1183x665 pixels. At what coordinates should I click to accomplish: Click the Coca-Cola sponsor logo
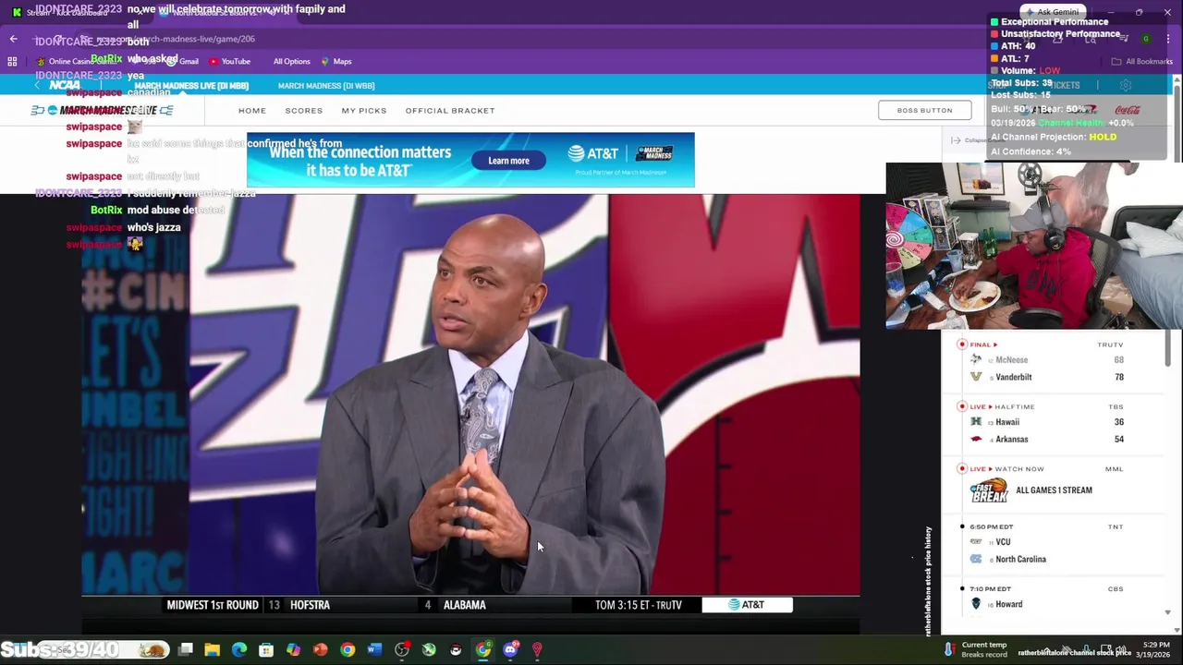(1128, 110)
